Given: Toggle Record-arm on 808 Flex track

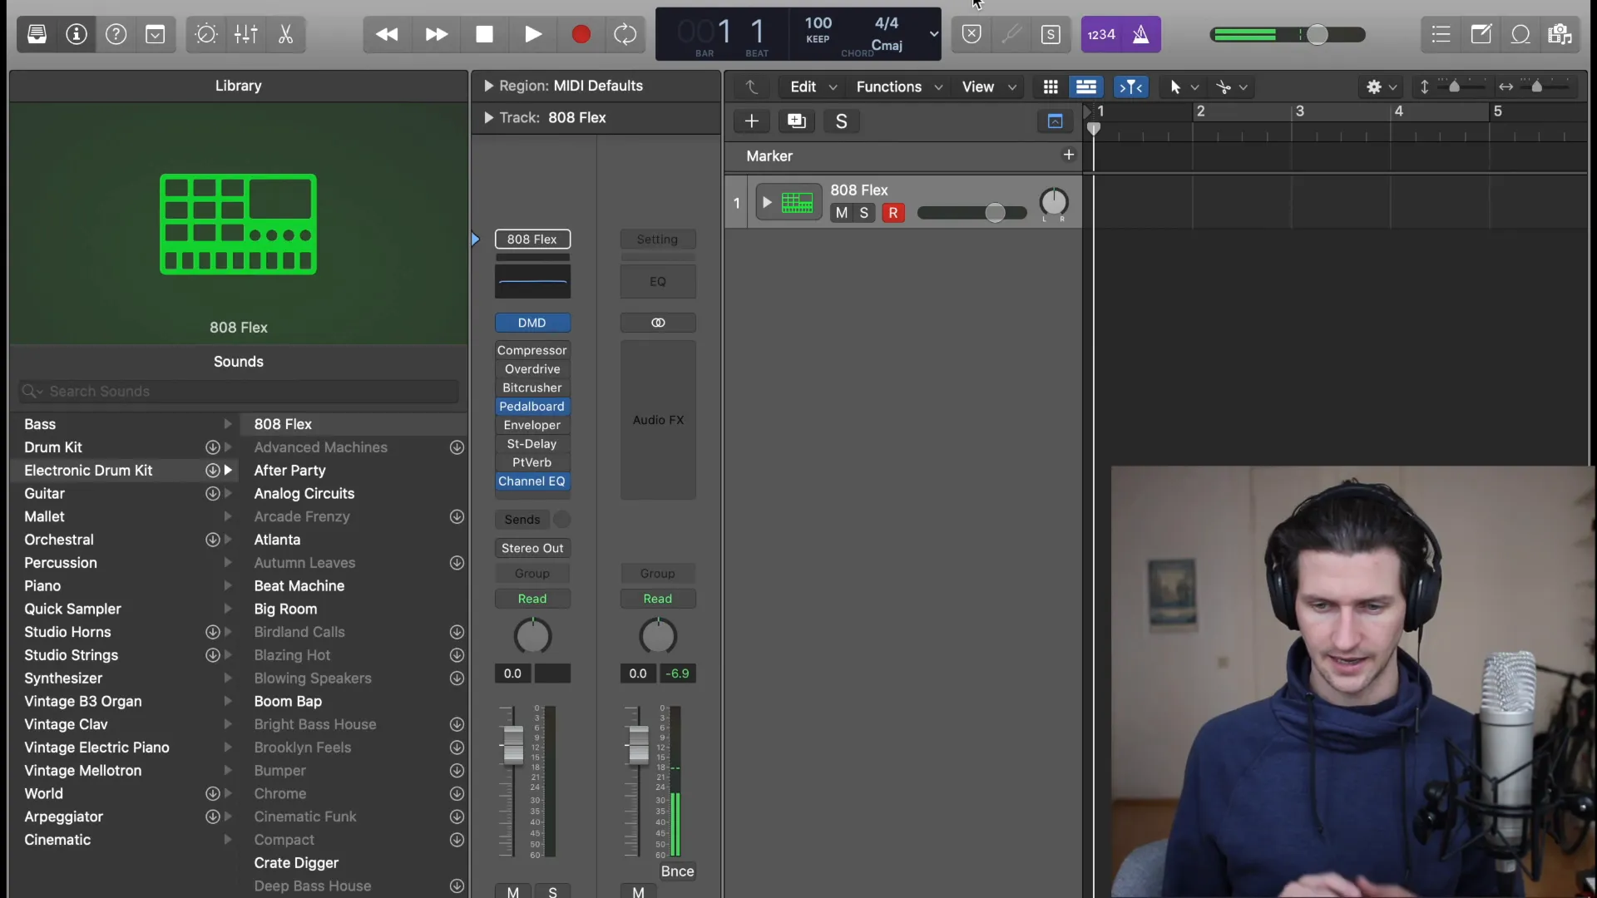Looking at the screenshot, I should [892, 213].
